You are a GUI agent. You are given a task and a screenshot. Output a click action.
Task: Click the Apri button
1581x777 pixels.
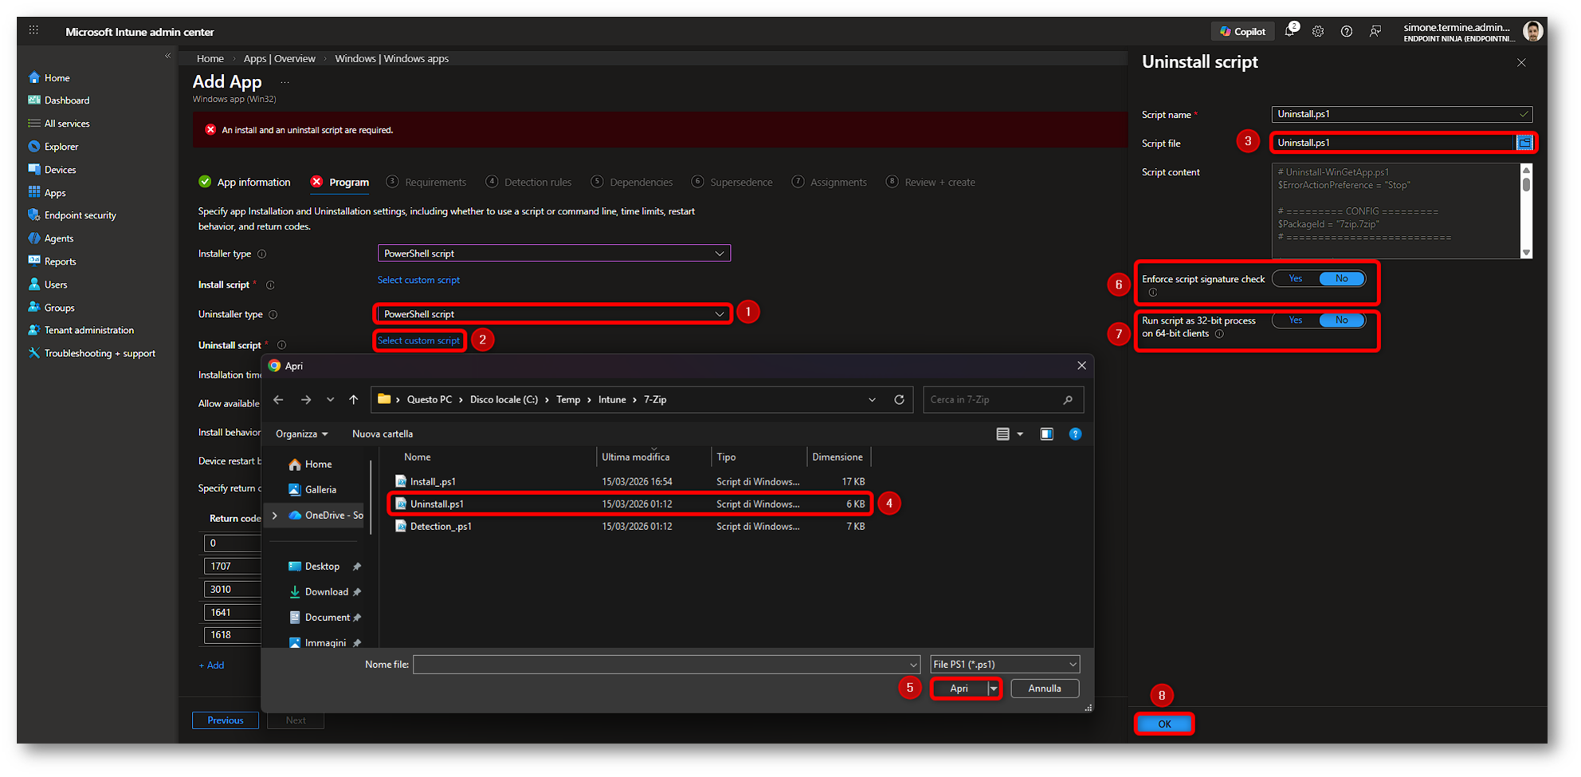coord(959,689)
